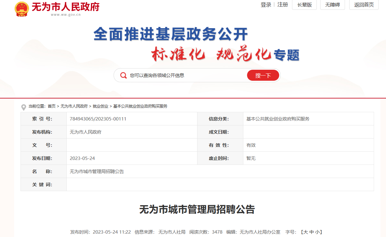Screen dimensions: 386x237
Task: Click the 搜一下 search button
Action: (263, 75)
